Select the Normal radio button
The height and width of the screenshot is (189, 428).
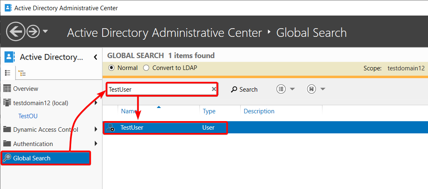point(111,68)
